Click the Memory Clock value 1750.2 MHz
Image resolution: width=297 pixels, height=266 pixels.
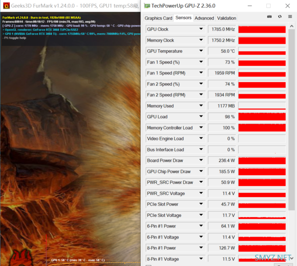pos(222,40)
